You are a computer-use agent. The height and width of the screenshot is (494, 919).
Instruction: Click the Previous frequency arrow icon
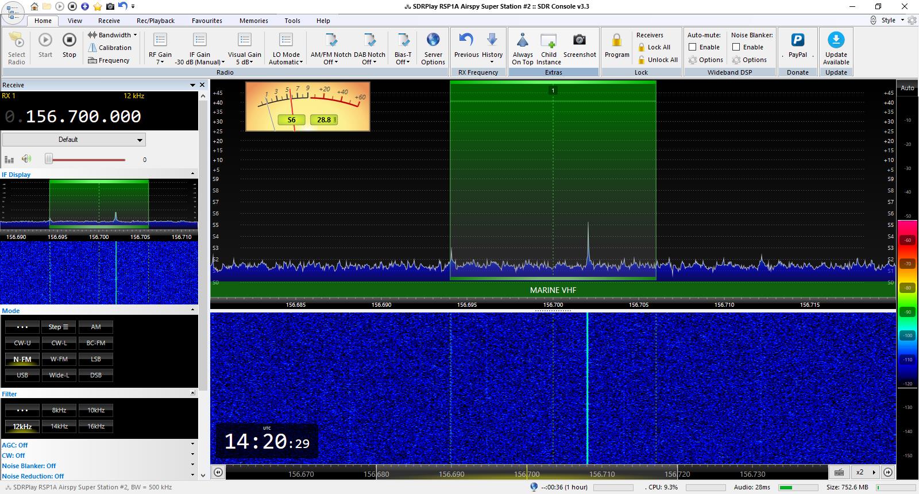point(466,41)
